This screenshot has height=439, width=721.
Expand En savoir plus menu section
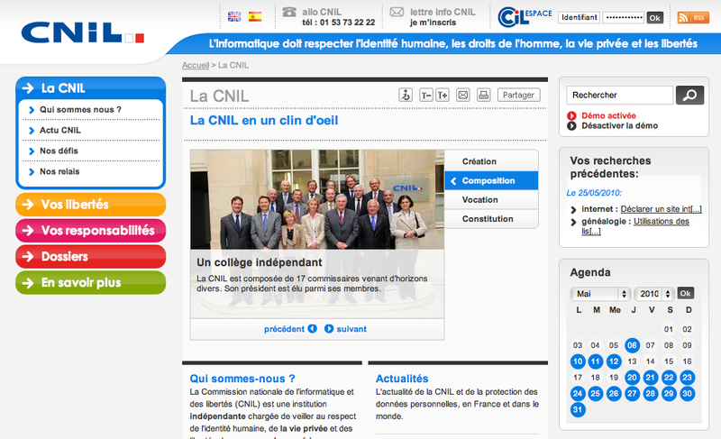91,282
